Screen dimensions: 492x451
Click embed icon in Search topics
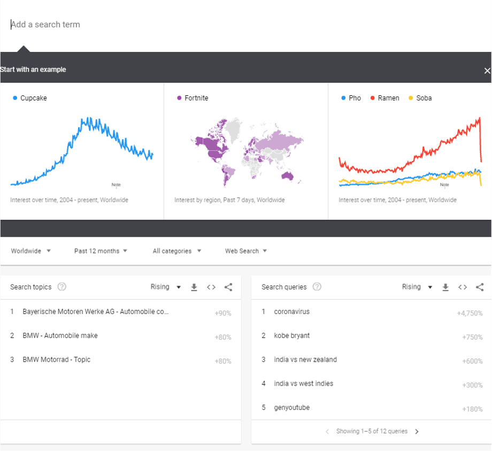211,287
